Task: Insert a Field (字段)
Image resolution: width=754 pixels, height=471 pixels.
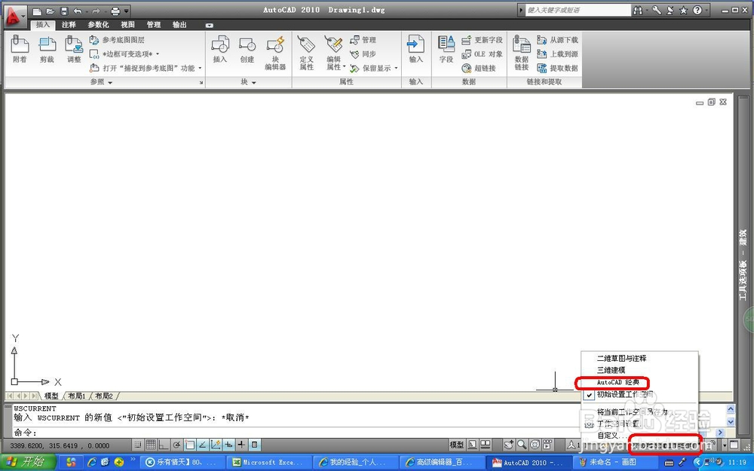Action: (x=446, y=49)
